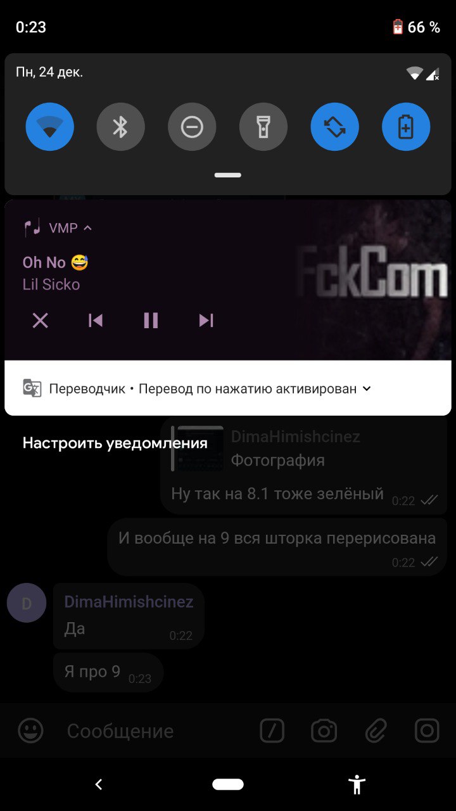Pause the Oh No track
The image size is (456, 811).
pos(151,321)
